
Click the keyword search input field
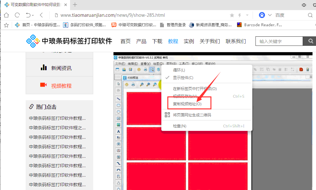pos(279,41)
